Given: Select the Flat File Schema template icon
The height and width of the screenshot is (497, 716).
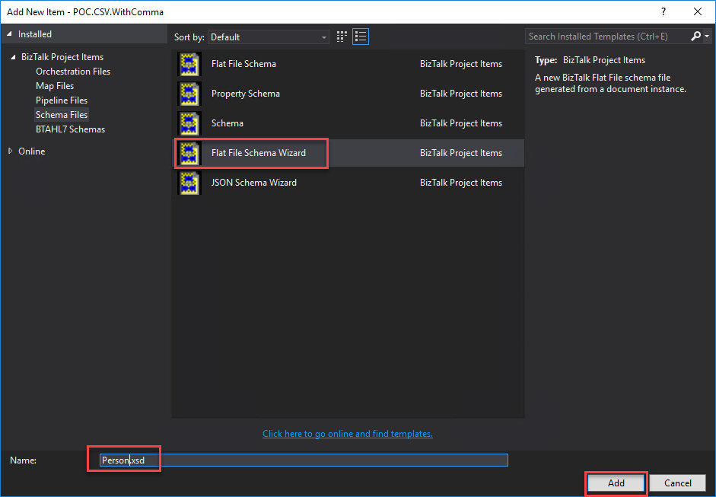Looking at the screenshot, I should pos(189,64).
